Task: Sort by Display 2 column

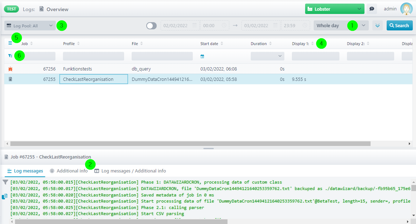Action: [368, 44]
